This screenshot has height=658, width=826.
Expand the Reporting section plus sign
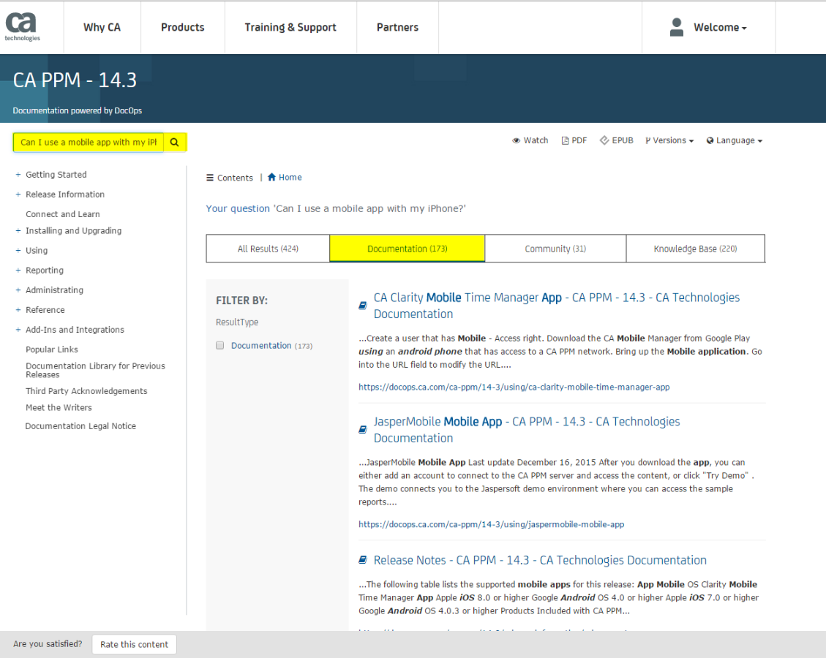[x=18, y=270]
